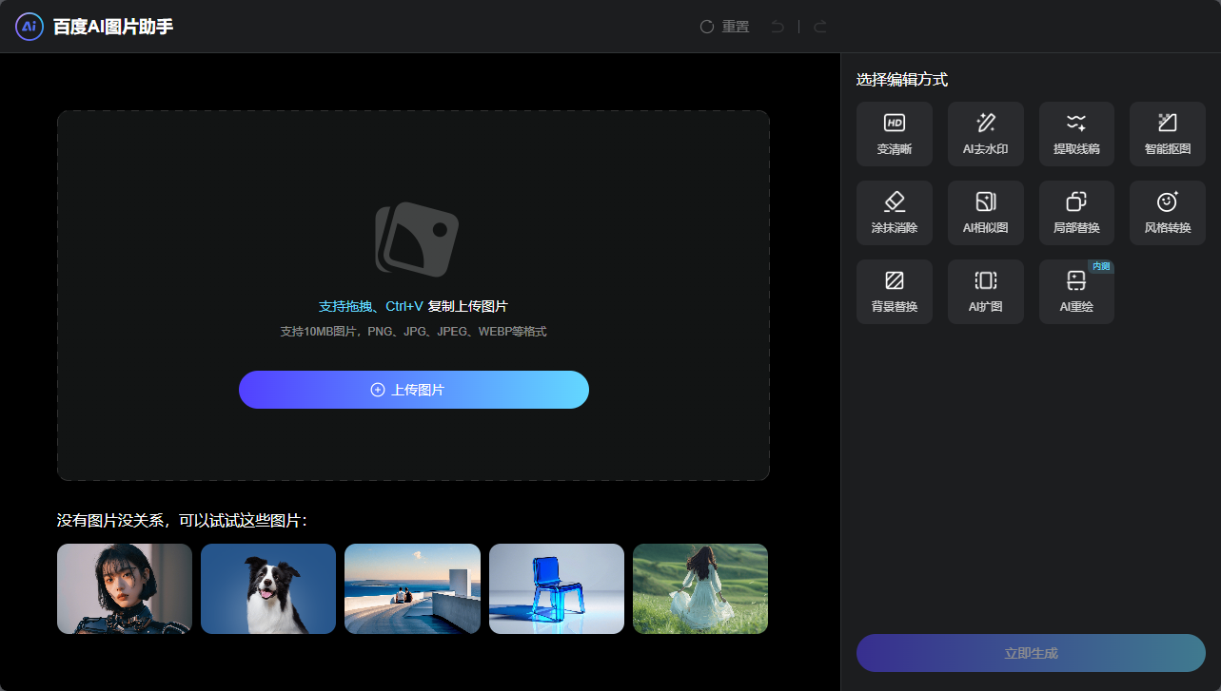The image size is (1221, 691).
Task: Choose the AI扩图 image expand tool
Action: point(985,292)
